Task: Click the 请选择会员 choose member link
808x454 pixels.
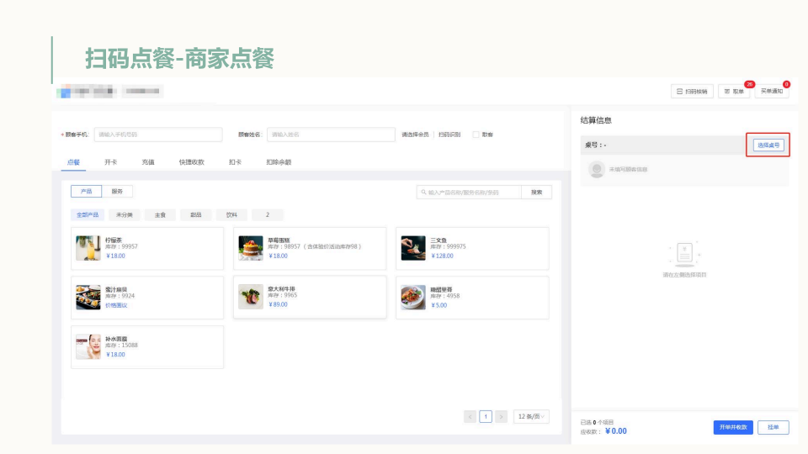Action: [415, 135]
